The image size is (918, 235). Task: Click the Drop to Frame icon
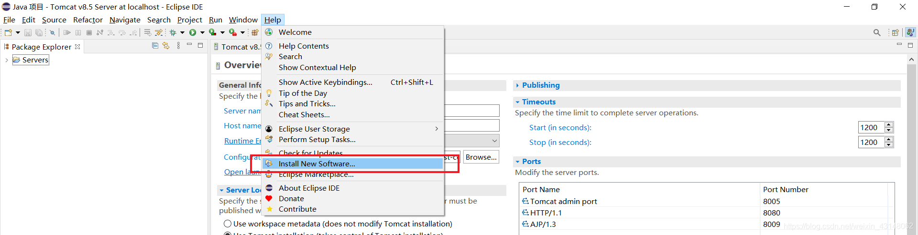pos(148,32)
